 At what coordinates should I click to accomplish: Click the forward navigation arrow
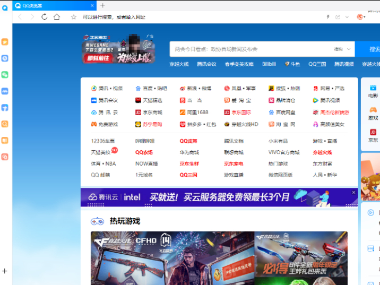[x=32, y=17]
